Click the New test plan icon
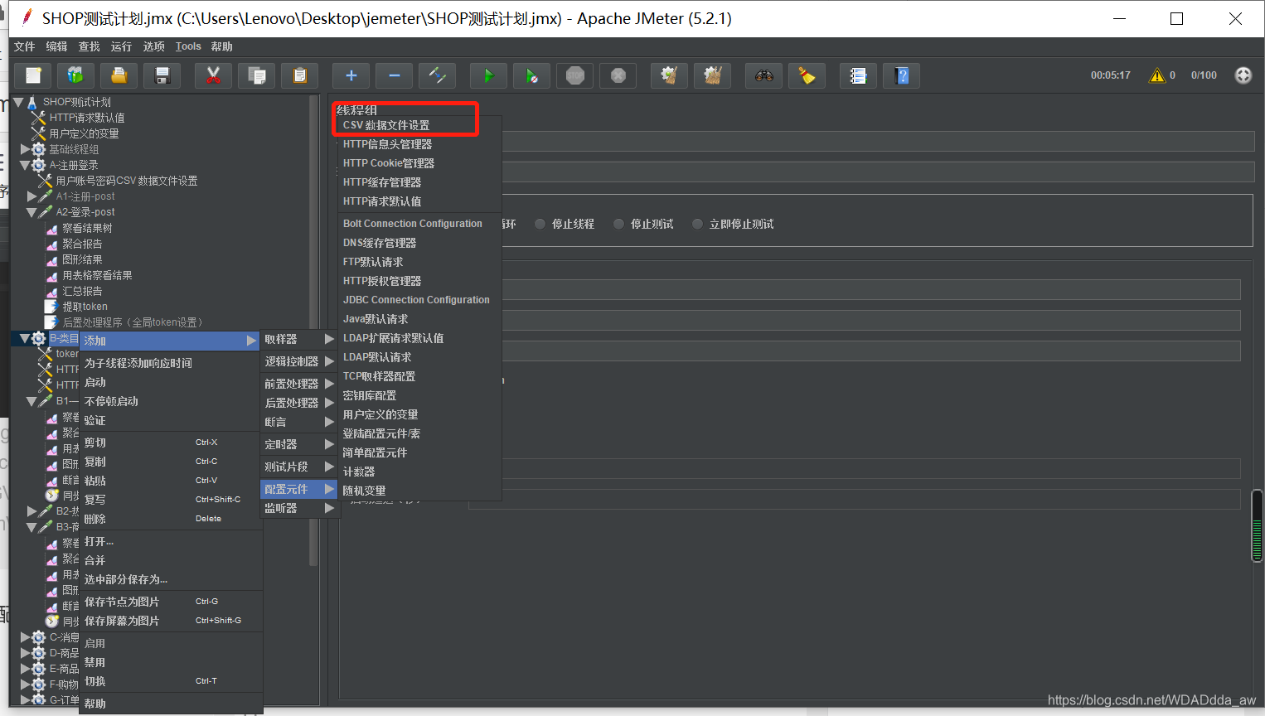The height and width of the screenshot is (716, 1265). [33, 75]
